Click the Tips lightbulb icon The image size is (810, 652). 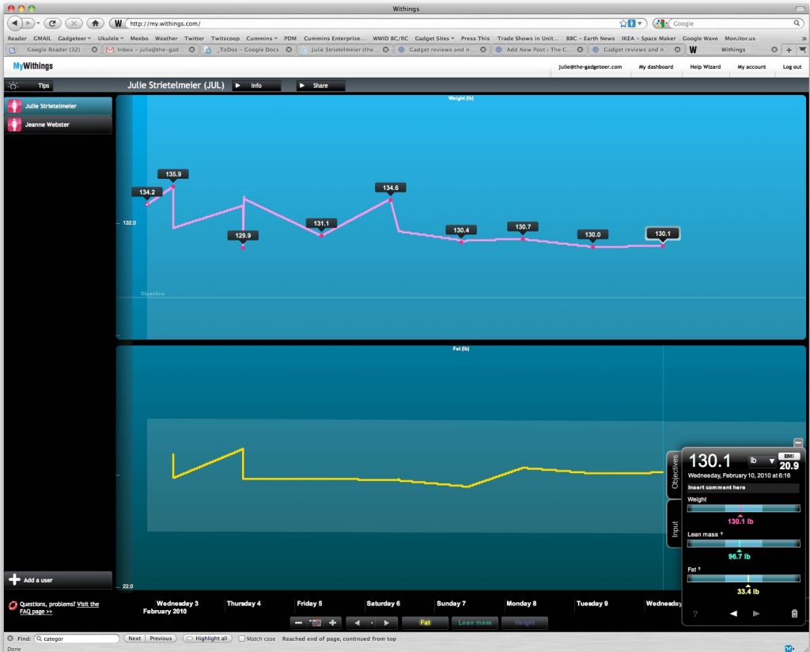pyautogui.click(x=13, y=85)
